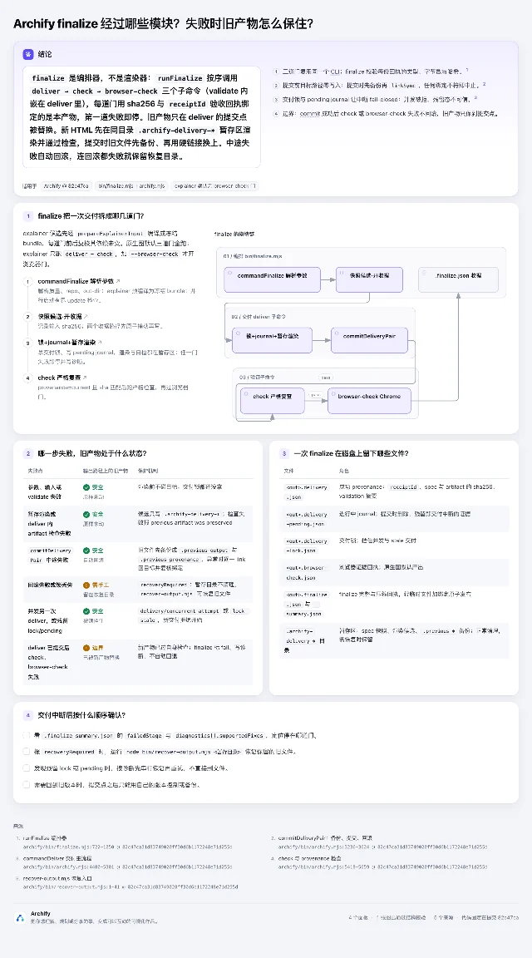Open the check 严格复查 step link

[62, 378]
